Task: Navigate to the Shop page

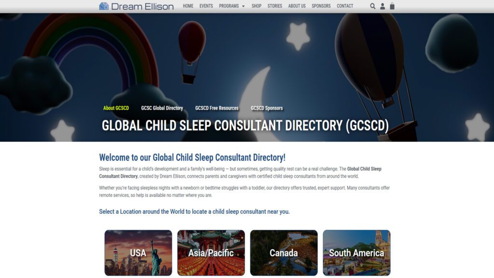Action: [x=256, y=6]
